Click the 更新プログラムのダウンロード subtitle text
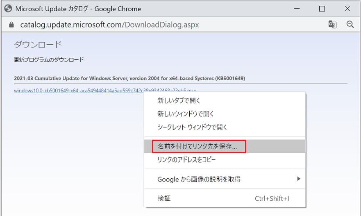361x216 pixels. (x=49, y=60)
